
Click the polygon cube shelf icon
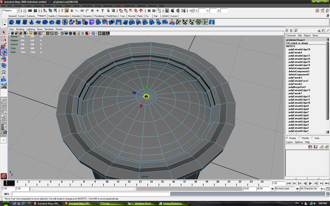pyautogui.click(x=18, y=22)
